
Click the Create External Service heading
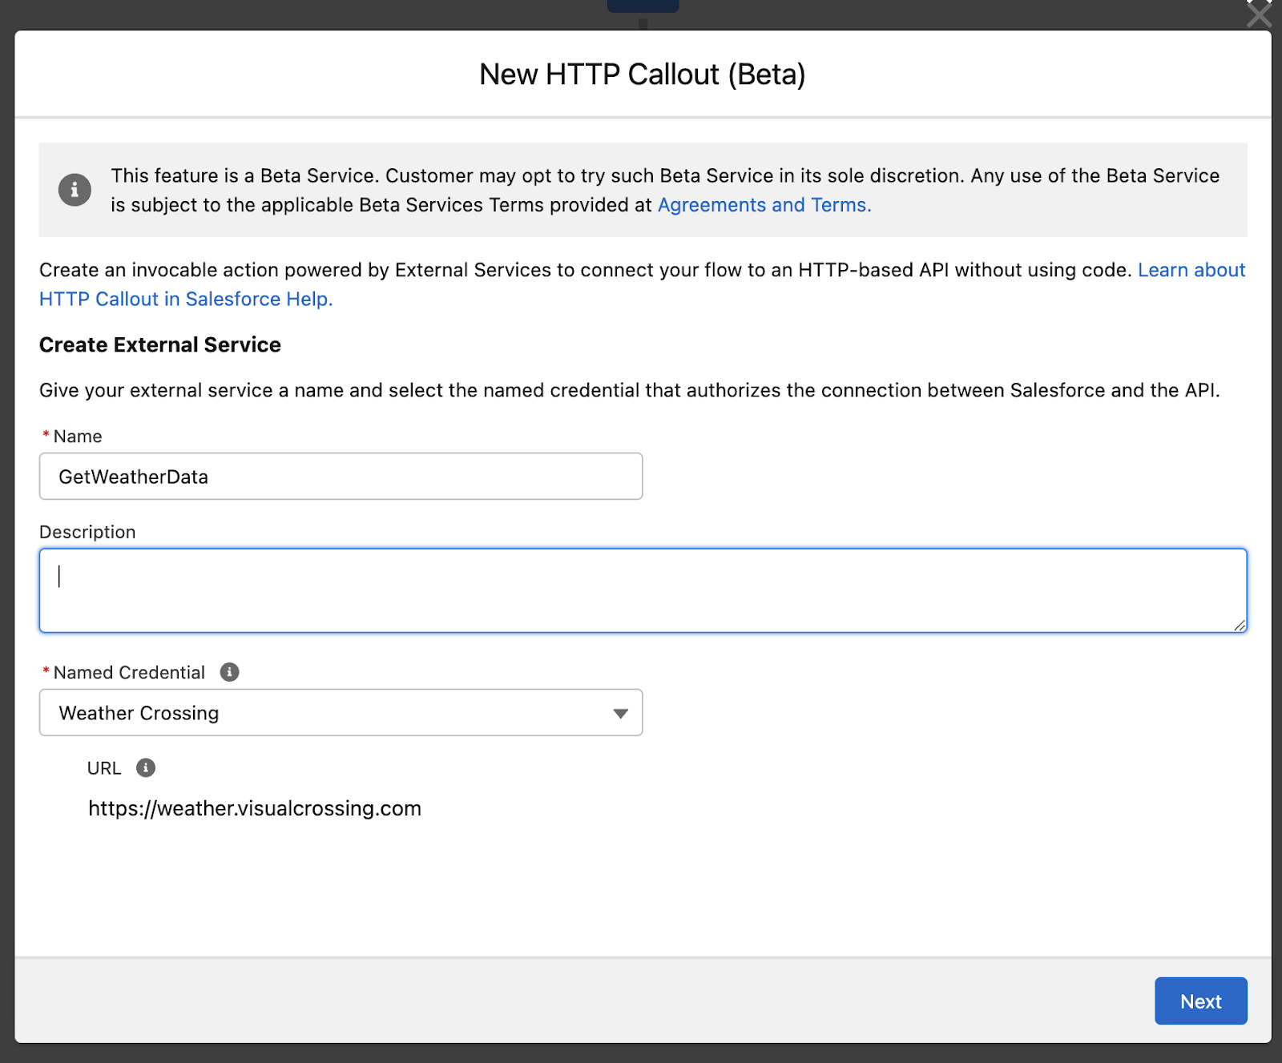pos(160,344)
